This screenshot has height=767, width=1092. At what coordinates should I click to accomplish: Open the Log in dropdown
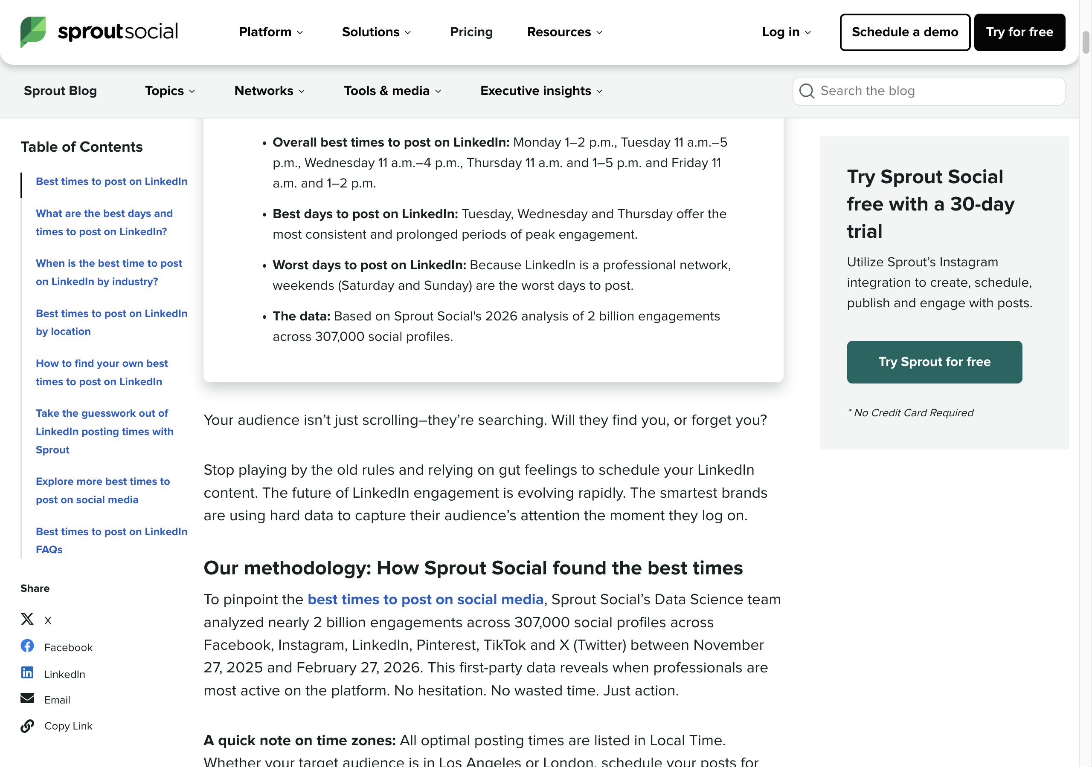pyautogui.click(x=786, y=32)
